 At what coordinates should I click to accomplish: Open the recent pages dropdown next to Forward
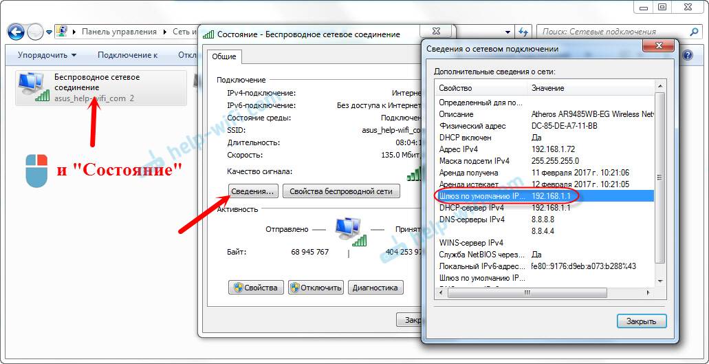pyautogui.click(x=50, y=32)
